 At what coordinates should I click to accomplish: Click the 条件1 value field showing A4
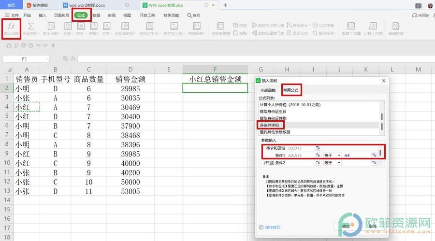pyautogui.click(x=357, y=155)
